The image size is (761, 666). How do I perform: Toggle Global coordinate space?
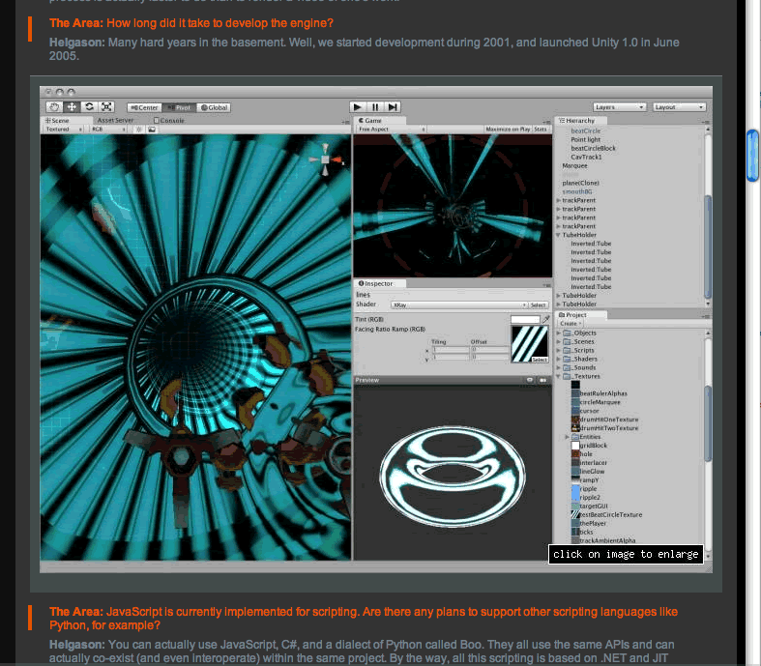tap(214, 107)
